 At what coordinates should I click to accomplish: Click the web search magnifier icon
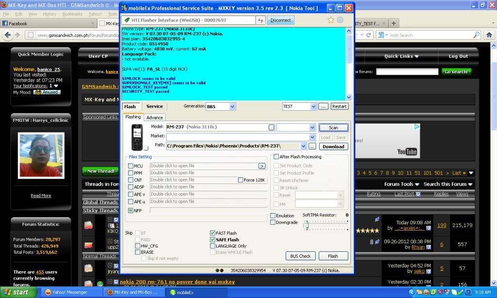click(x=477, y=35)
